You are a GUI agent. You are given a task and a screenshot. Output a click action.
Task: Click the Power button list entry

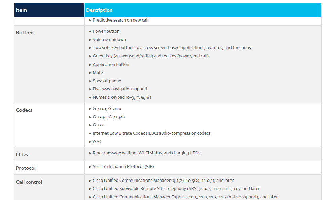point(106,31)
